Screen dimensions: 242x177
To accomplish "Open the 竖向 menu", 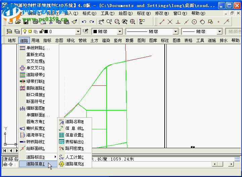I will [118, 41].
